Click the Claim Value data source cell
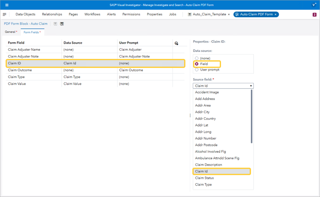320x197 pixels. coord(89,84)
